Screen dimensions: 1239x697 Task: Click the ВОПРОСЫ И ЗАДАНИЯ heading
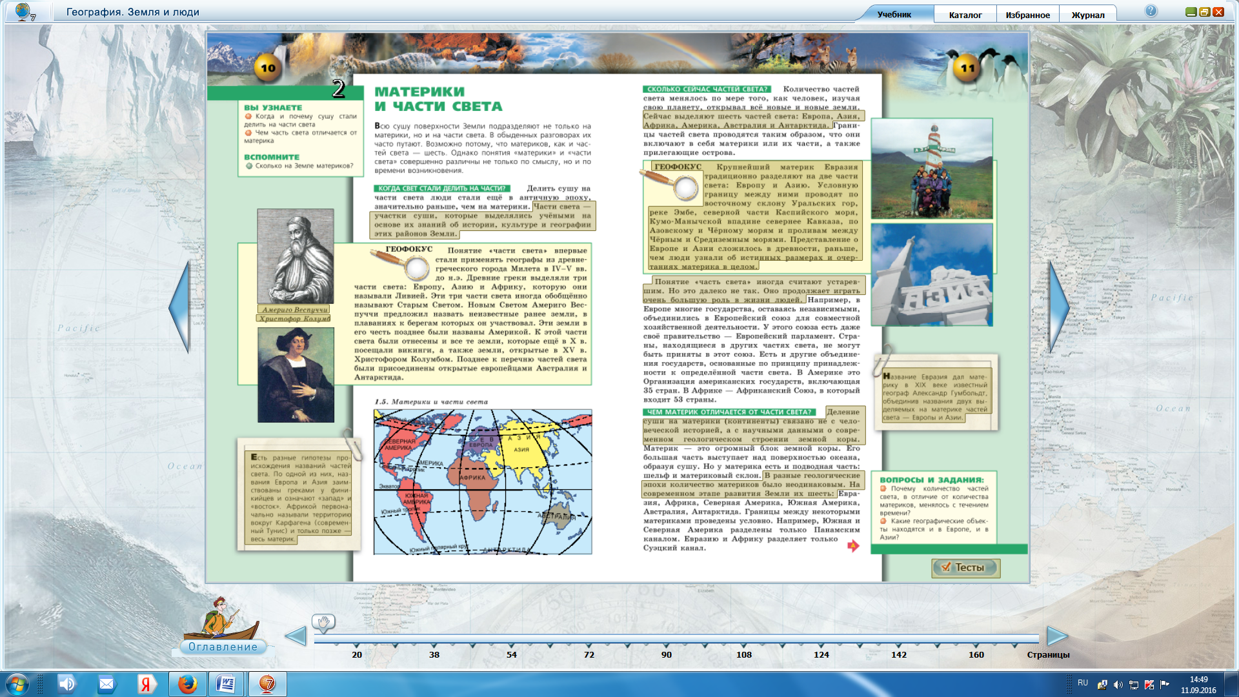[x=932, y=480]
